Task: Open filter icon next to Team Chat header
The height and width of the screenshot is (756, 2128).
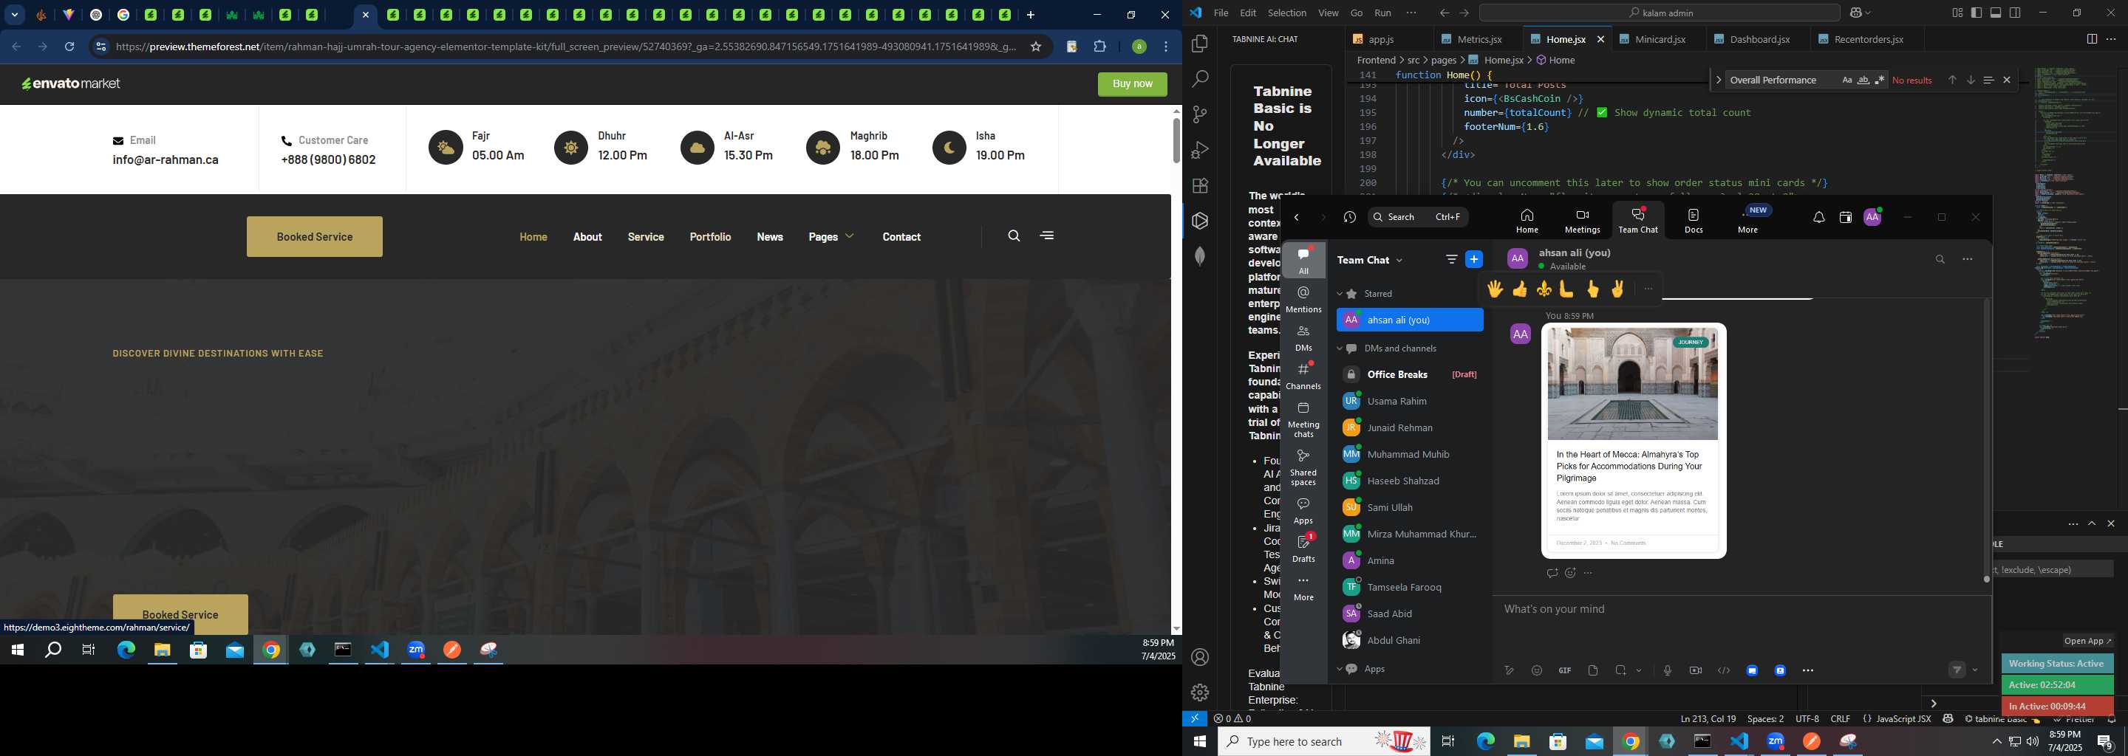Action: click(x=1451, y=259)
